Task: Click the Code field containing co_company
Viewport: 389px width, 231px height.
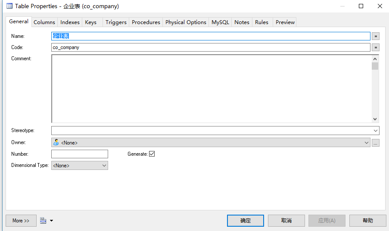Action: click(211, 47)
